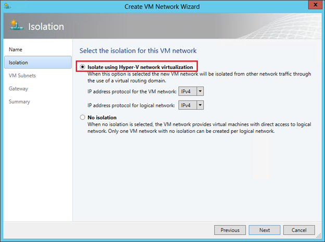Click the Cancel button
The image size is (325, 242).
(299, 230)
